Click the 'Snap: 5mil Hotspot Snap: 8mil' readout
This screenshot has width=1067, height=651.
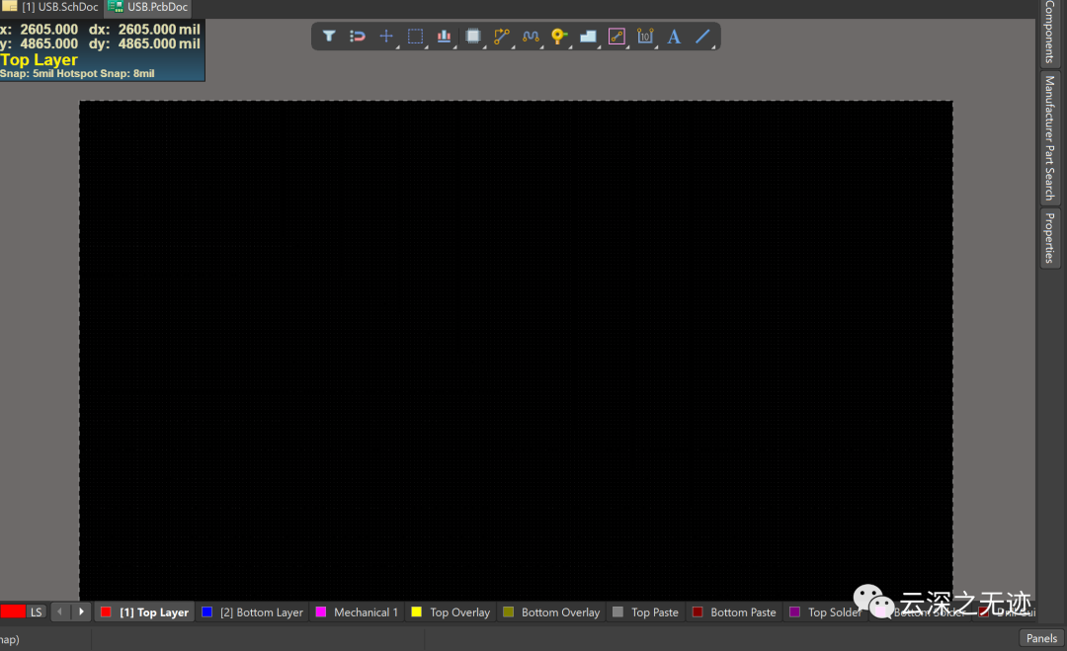click(77, 73)
